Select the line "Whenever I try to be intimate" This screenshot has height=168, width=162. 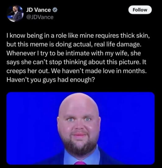(74, 53)
